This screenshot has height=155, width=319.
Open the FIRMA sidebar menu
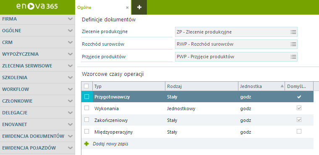(x=37, y=19)
